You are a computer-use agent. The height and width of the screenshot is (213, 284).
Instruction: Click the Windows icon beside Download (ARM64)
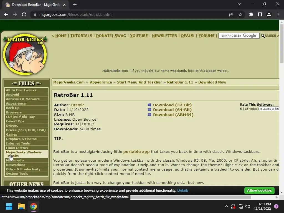pyautogui.click(x=149, y=115)
